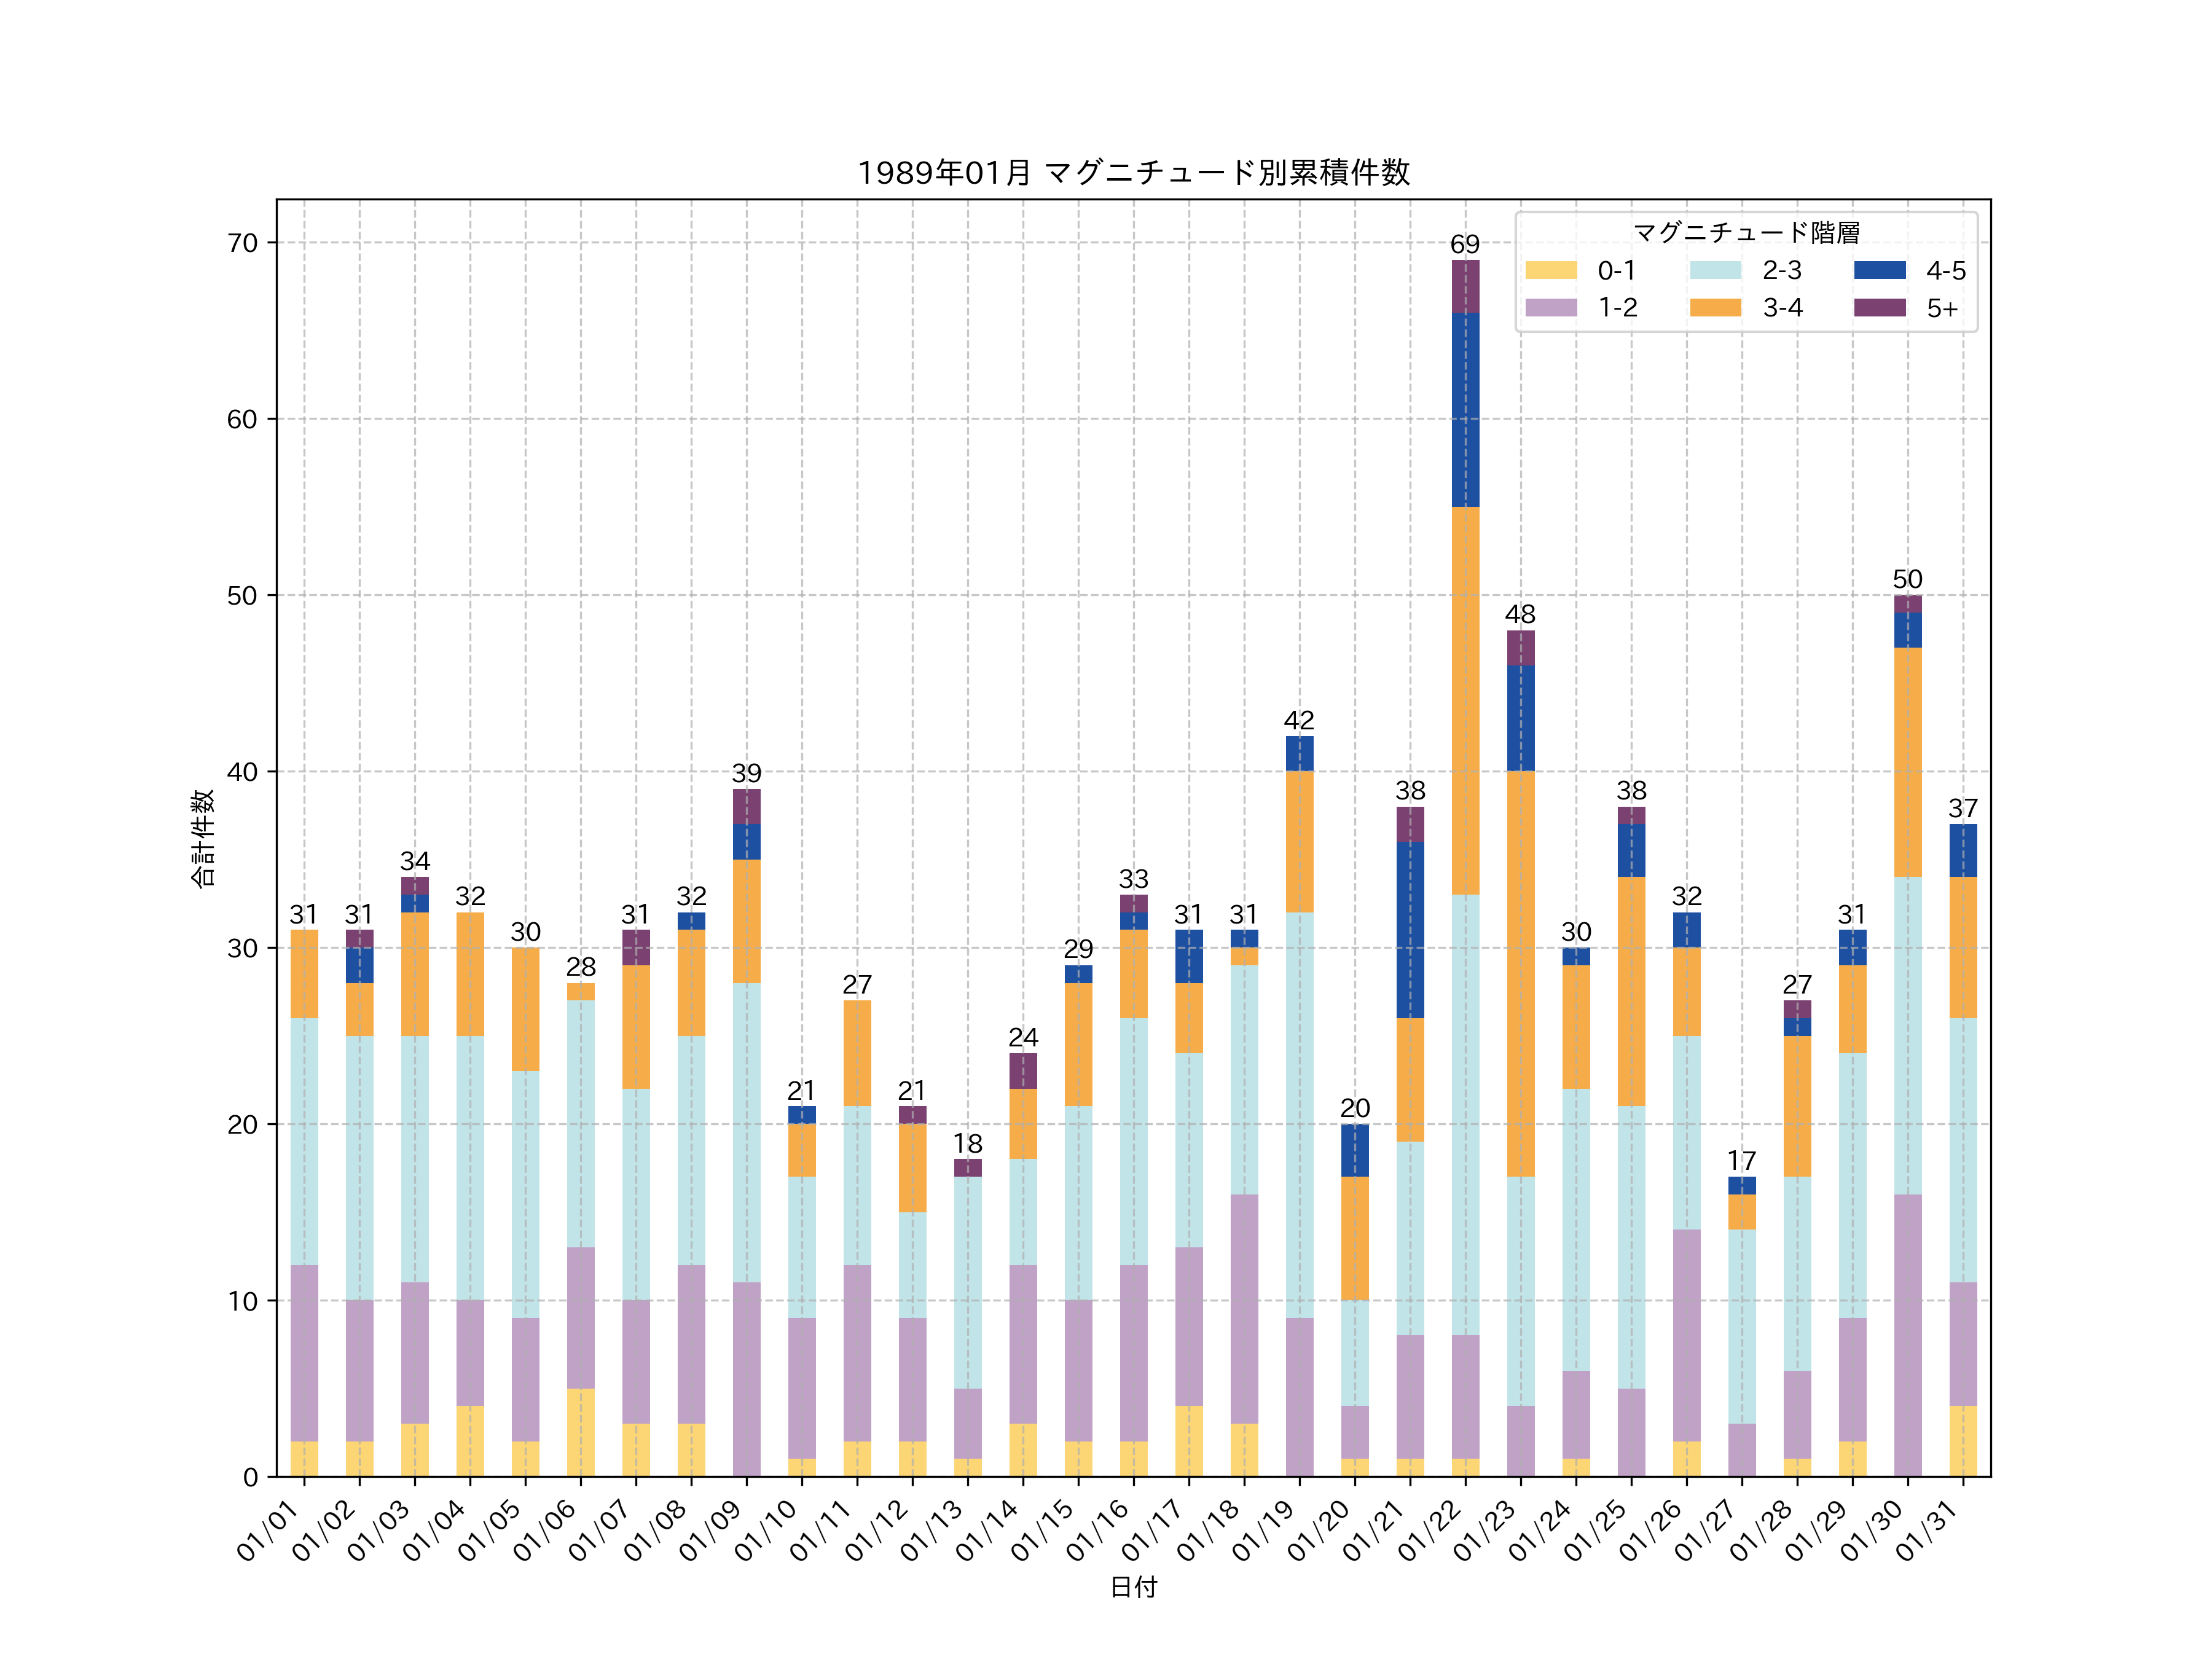The width and height of the screenshot is (2212, 1659).
Task: Click the legend title マグニチュード階層
Action: 1746,233
